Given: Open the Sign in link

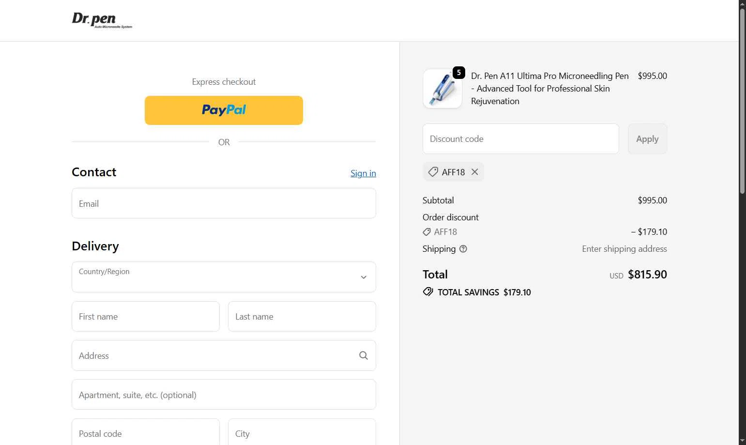Looking at the screenshot, I should (x=363, y=173).
